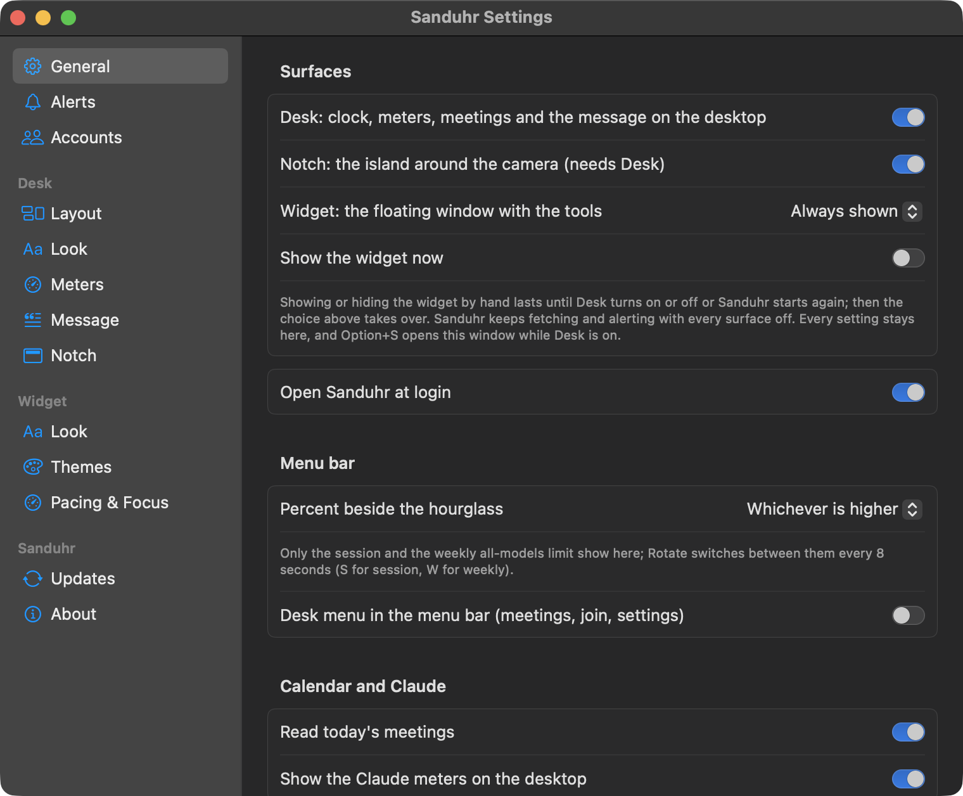
Task: Click the palette icon for Themes
Action: pyautogui.click(x=33, y=466)
